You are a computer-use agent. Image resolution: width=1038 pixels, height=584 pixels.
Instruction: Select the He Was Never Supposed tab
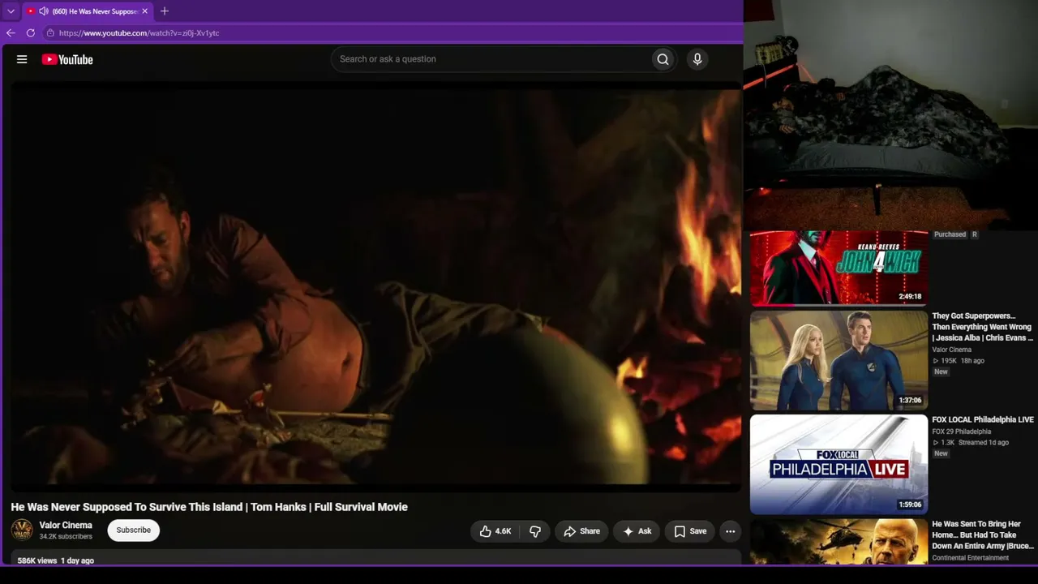(x=87, y=11)
